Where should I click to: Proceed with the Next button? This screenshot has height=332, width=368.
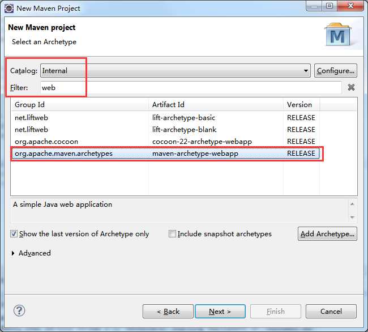(220, 312)
